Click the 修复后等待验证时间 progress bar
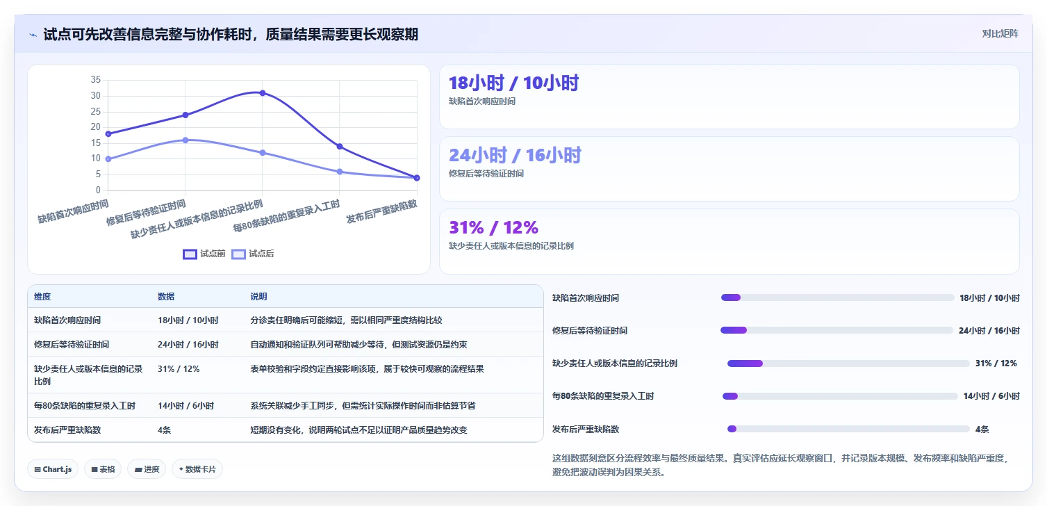 [837, 330]
